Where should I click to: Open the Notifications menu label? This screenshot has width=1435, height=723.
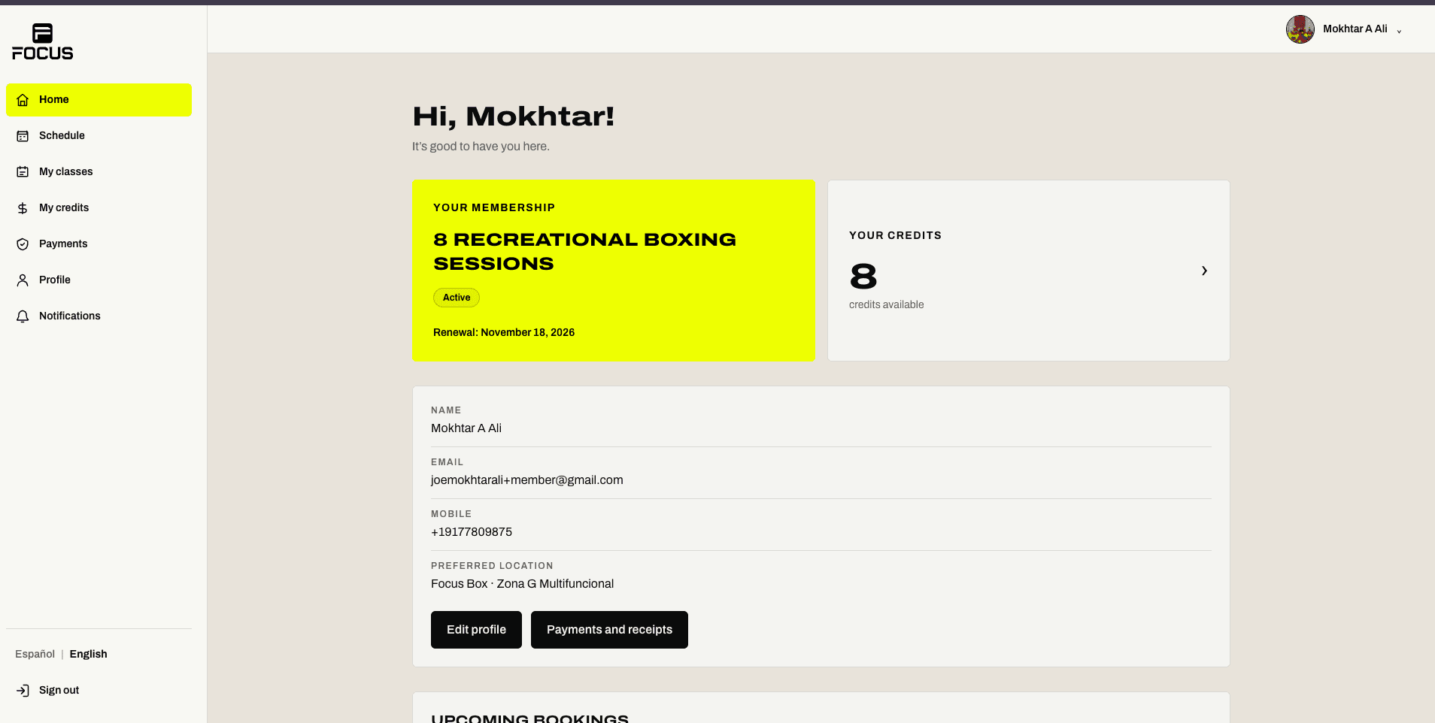click(70, 316)
